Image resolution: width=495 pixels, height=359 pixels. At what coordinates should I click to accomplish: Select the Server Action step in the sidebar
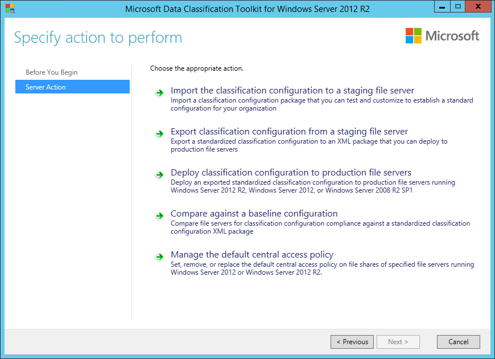[x=73, y=87]
